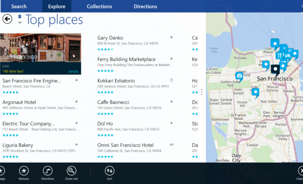
Task: Select the map pin near Cole Valley
Action: [256, 93]
